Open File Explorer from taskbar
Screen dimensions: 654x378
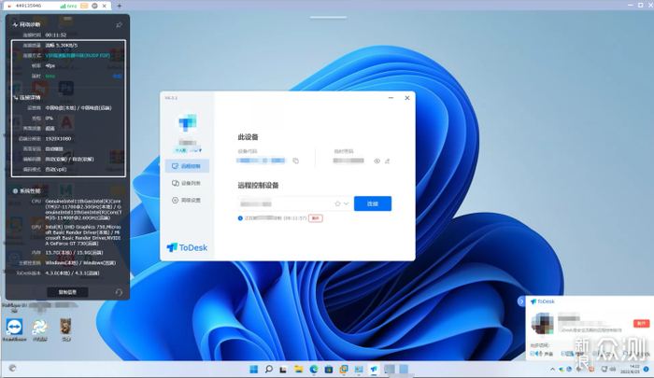(299, 370)
